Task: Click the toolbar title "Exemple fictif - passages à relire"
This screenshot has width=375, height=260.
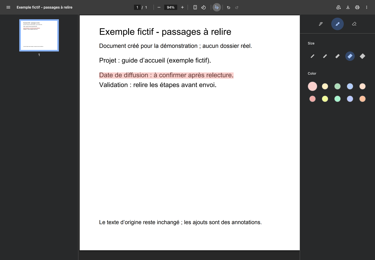Action: [45, 7]
